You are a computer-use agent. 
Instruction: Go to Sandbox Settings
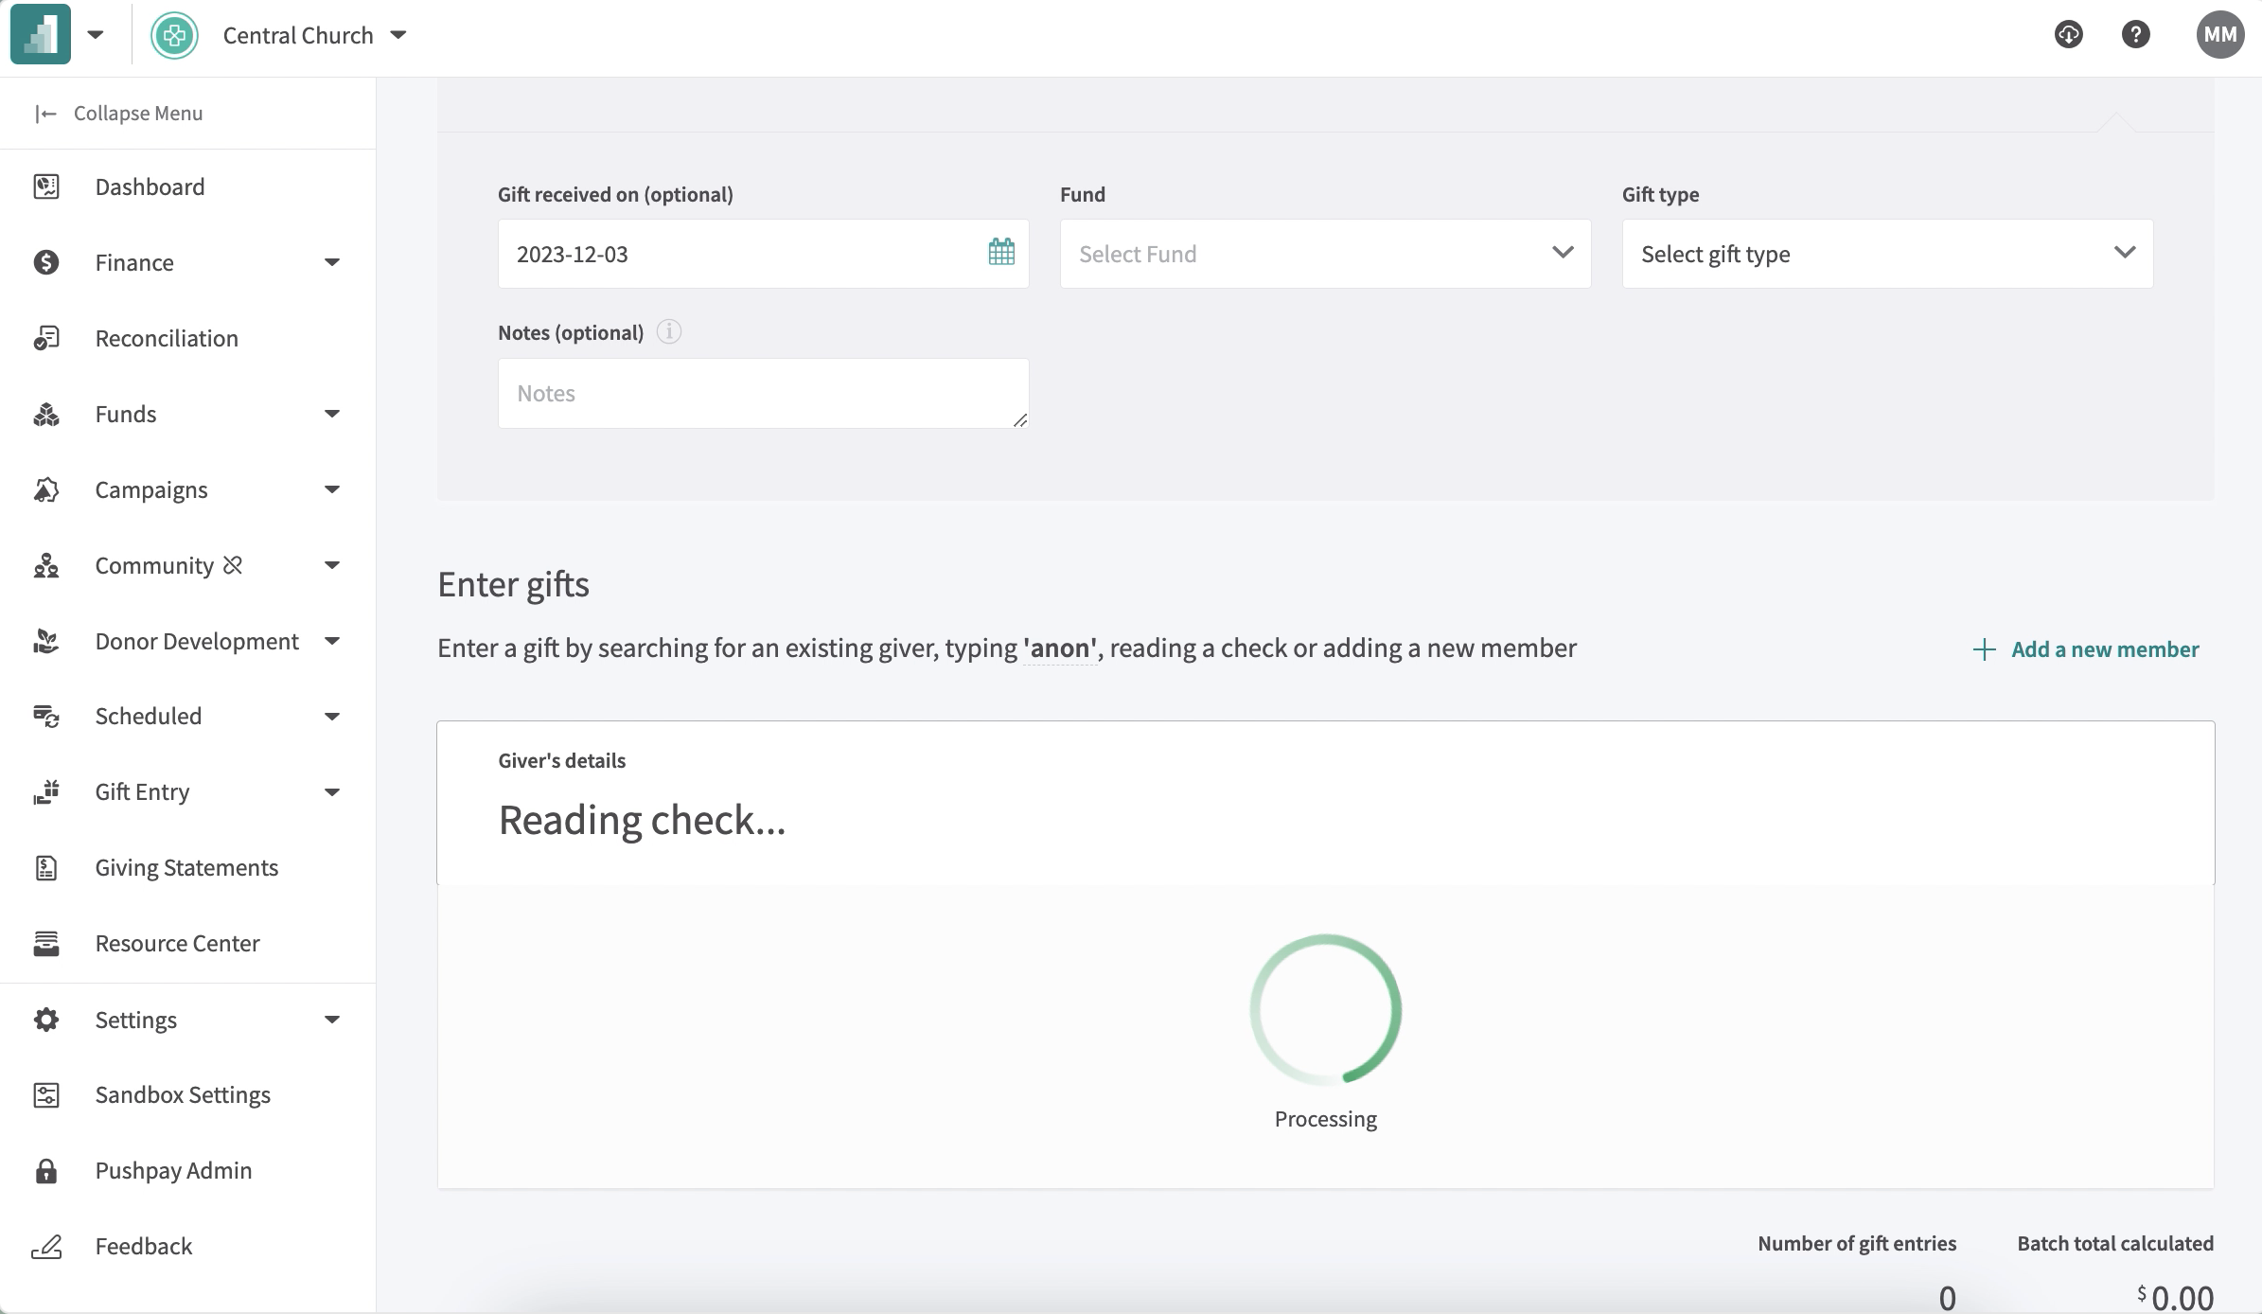(183, 1094)
